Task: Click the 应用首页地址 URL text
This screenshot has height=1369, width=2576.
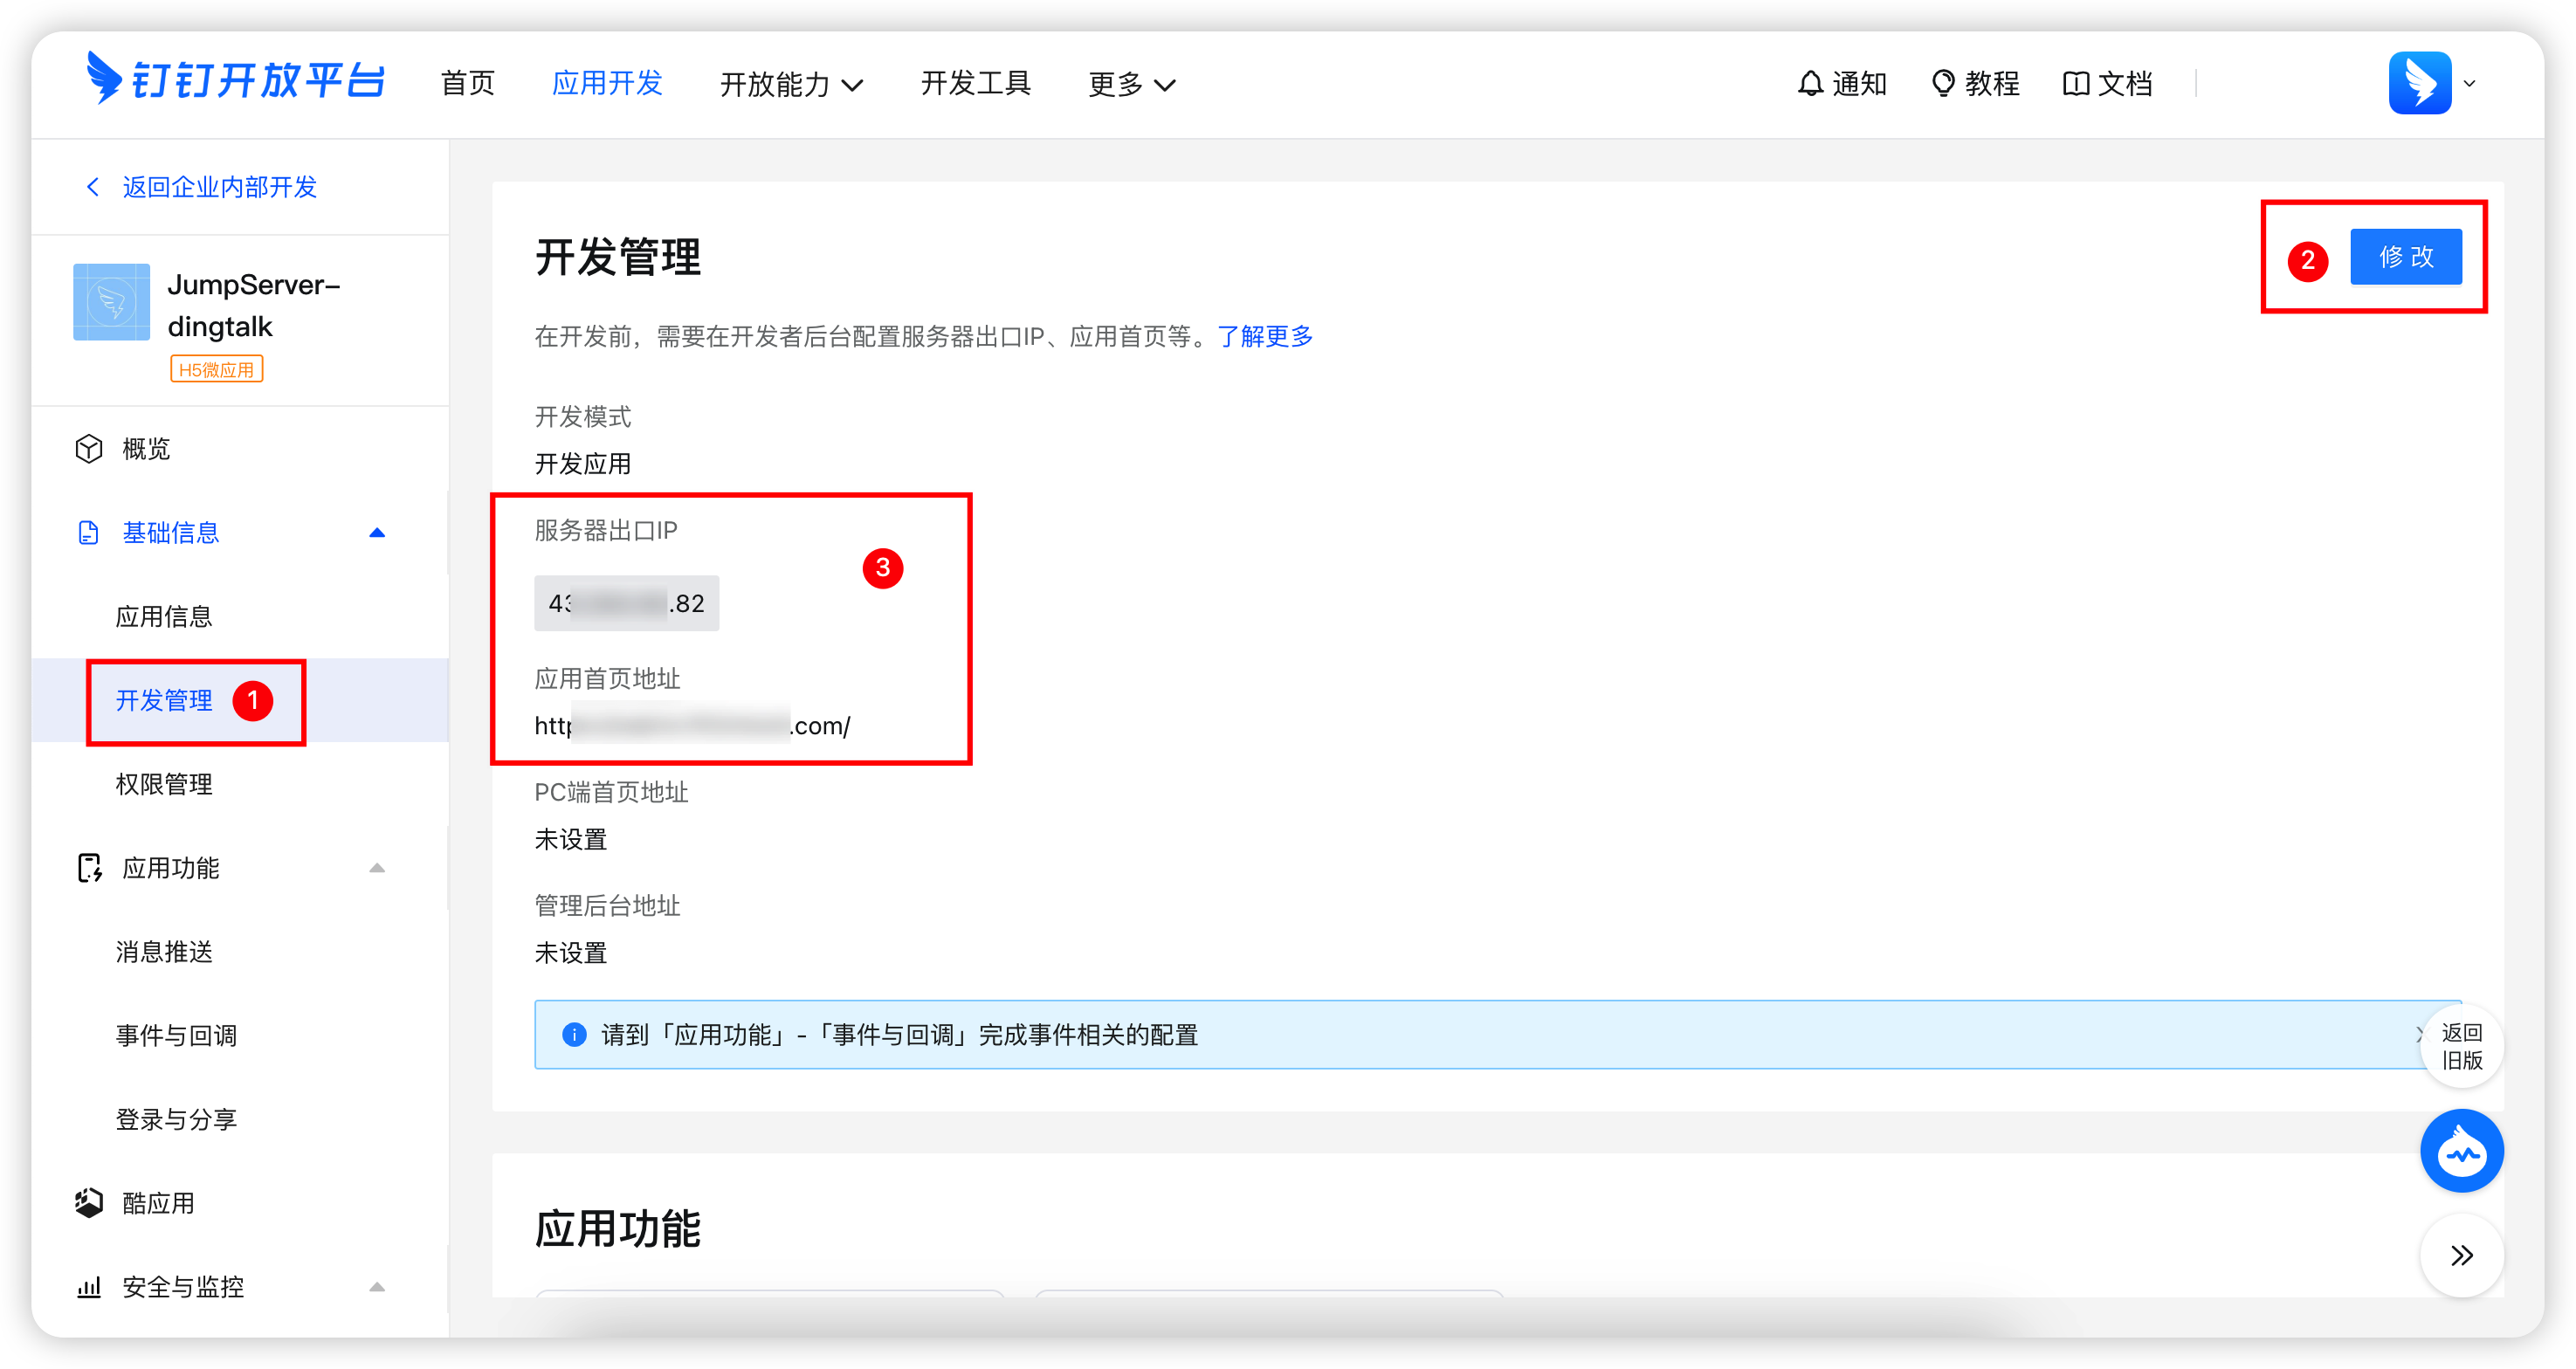Action: point(692,726)
